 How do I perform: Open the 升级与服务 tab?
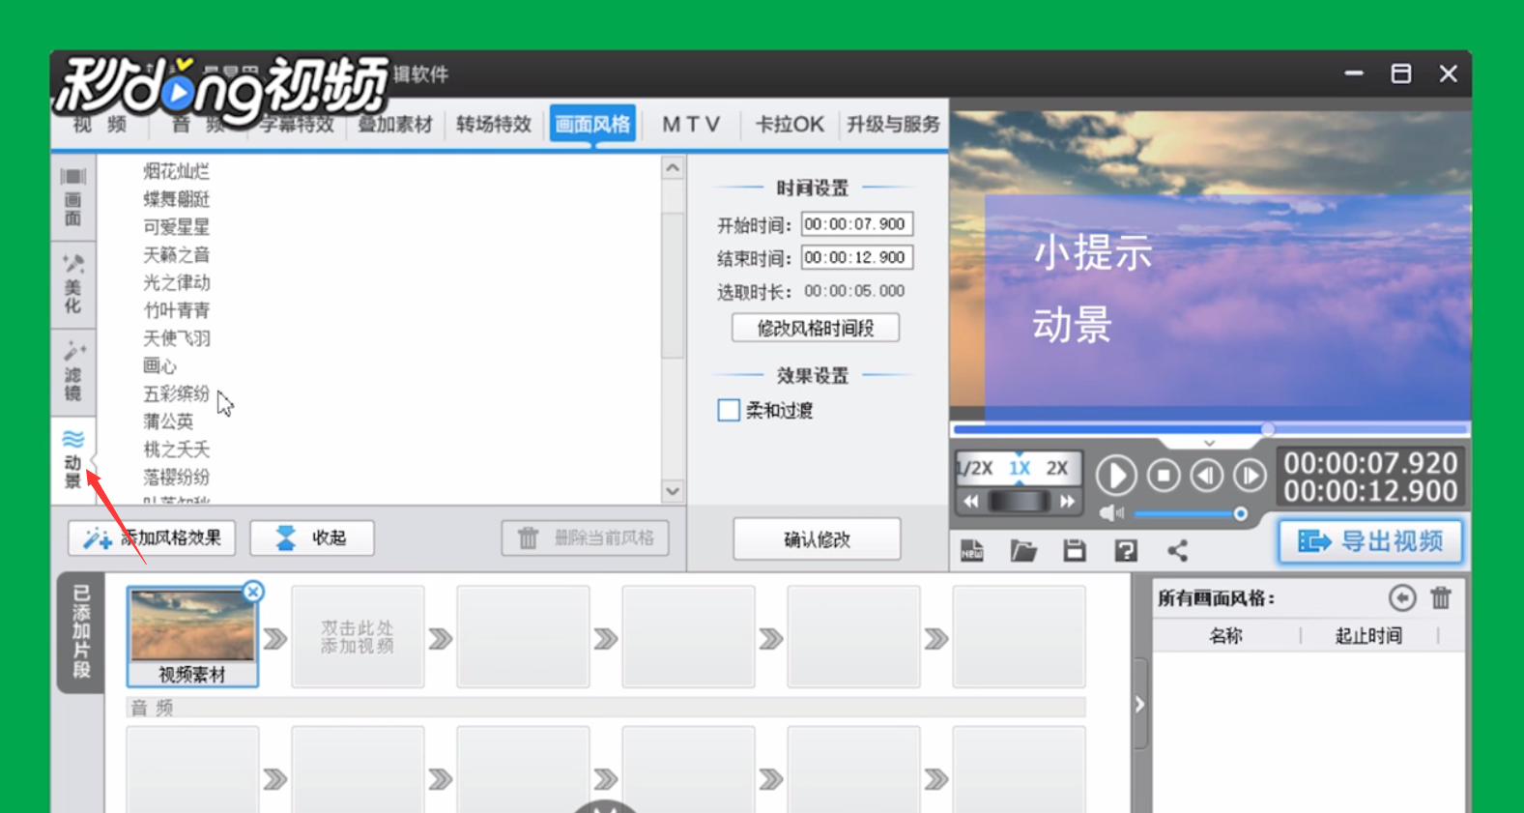pos(893,124)
